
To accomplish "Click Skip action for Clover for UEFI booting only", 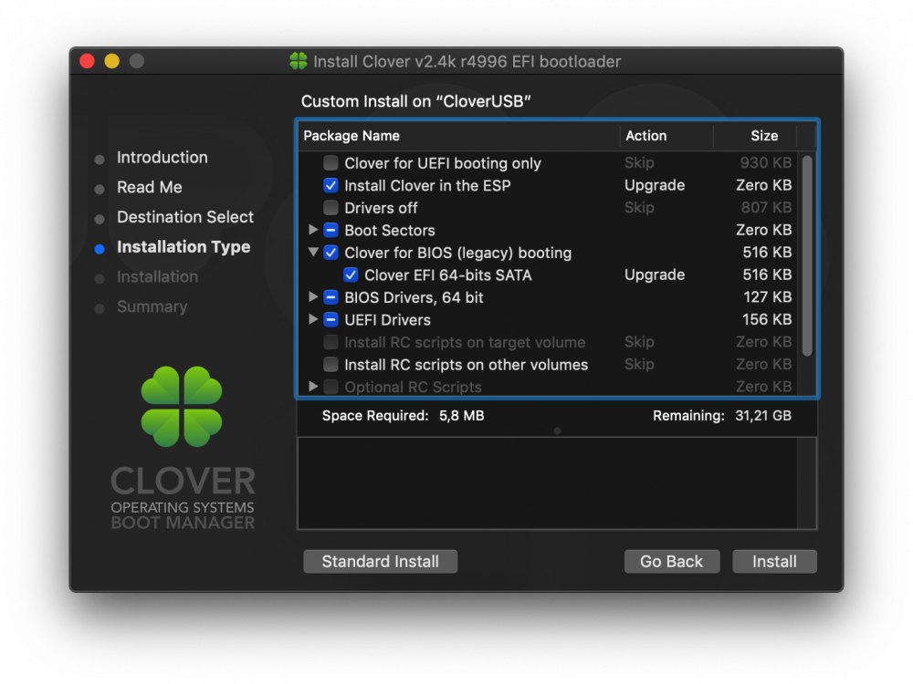I will point(639,163).
